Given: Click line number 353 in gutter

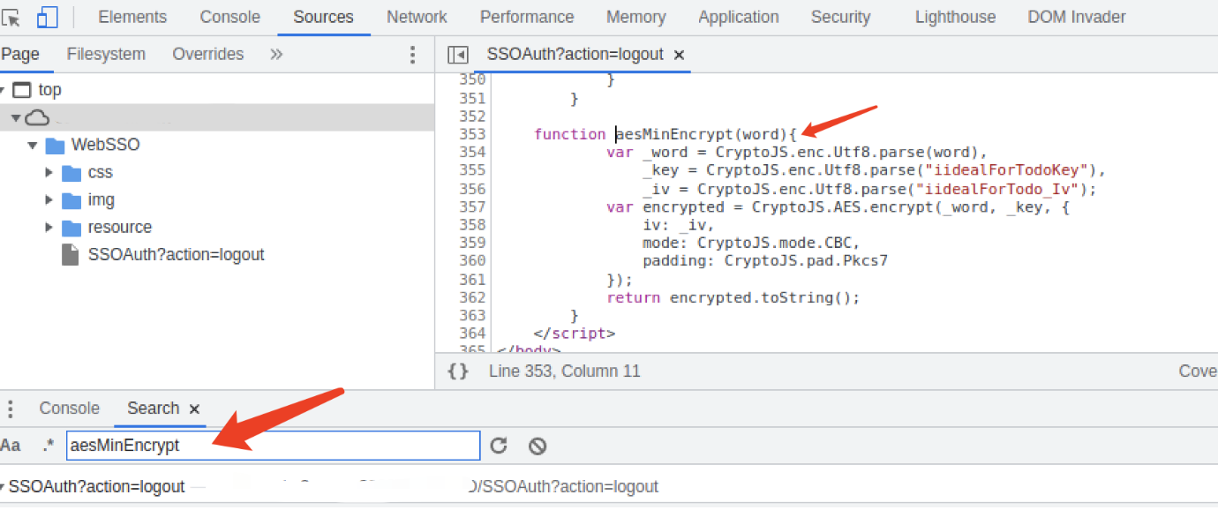Looking at the screenshot, I should [472, 134].
